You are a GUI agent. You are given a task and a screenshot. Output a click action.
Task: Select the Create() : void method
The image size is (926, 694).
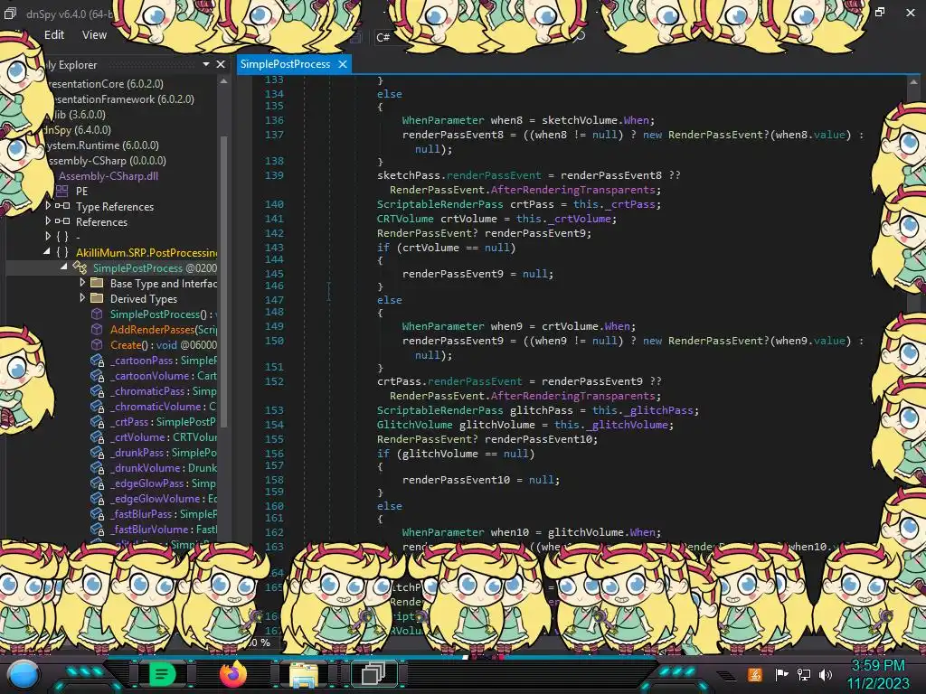pos(164,344)
